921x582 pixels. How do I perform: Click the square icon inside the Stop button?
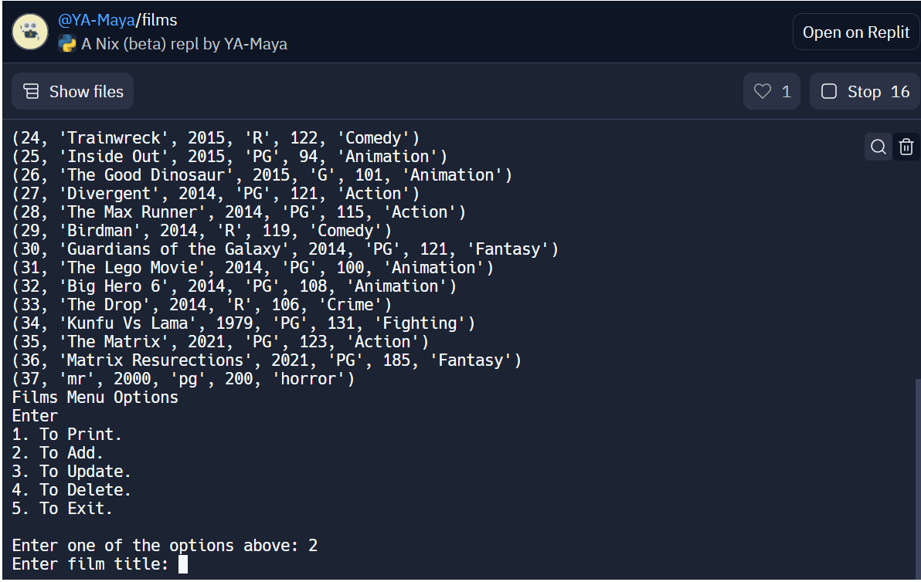(x=828, y=91)
